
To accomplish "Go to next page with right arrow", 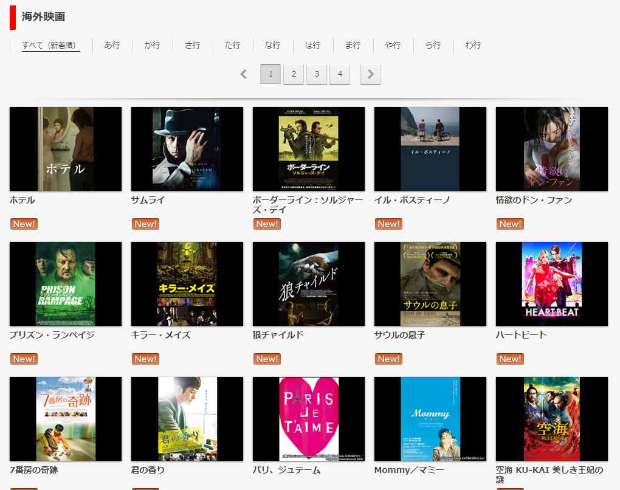I will pyautogui.click(x=371, y=74).
